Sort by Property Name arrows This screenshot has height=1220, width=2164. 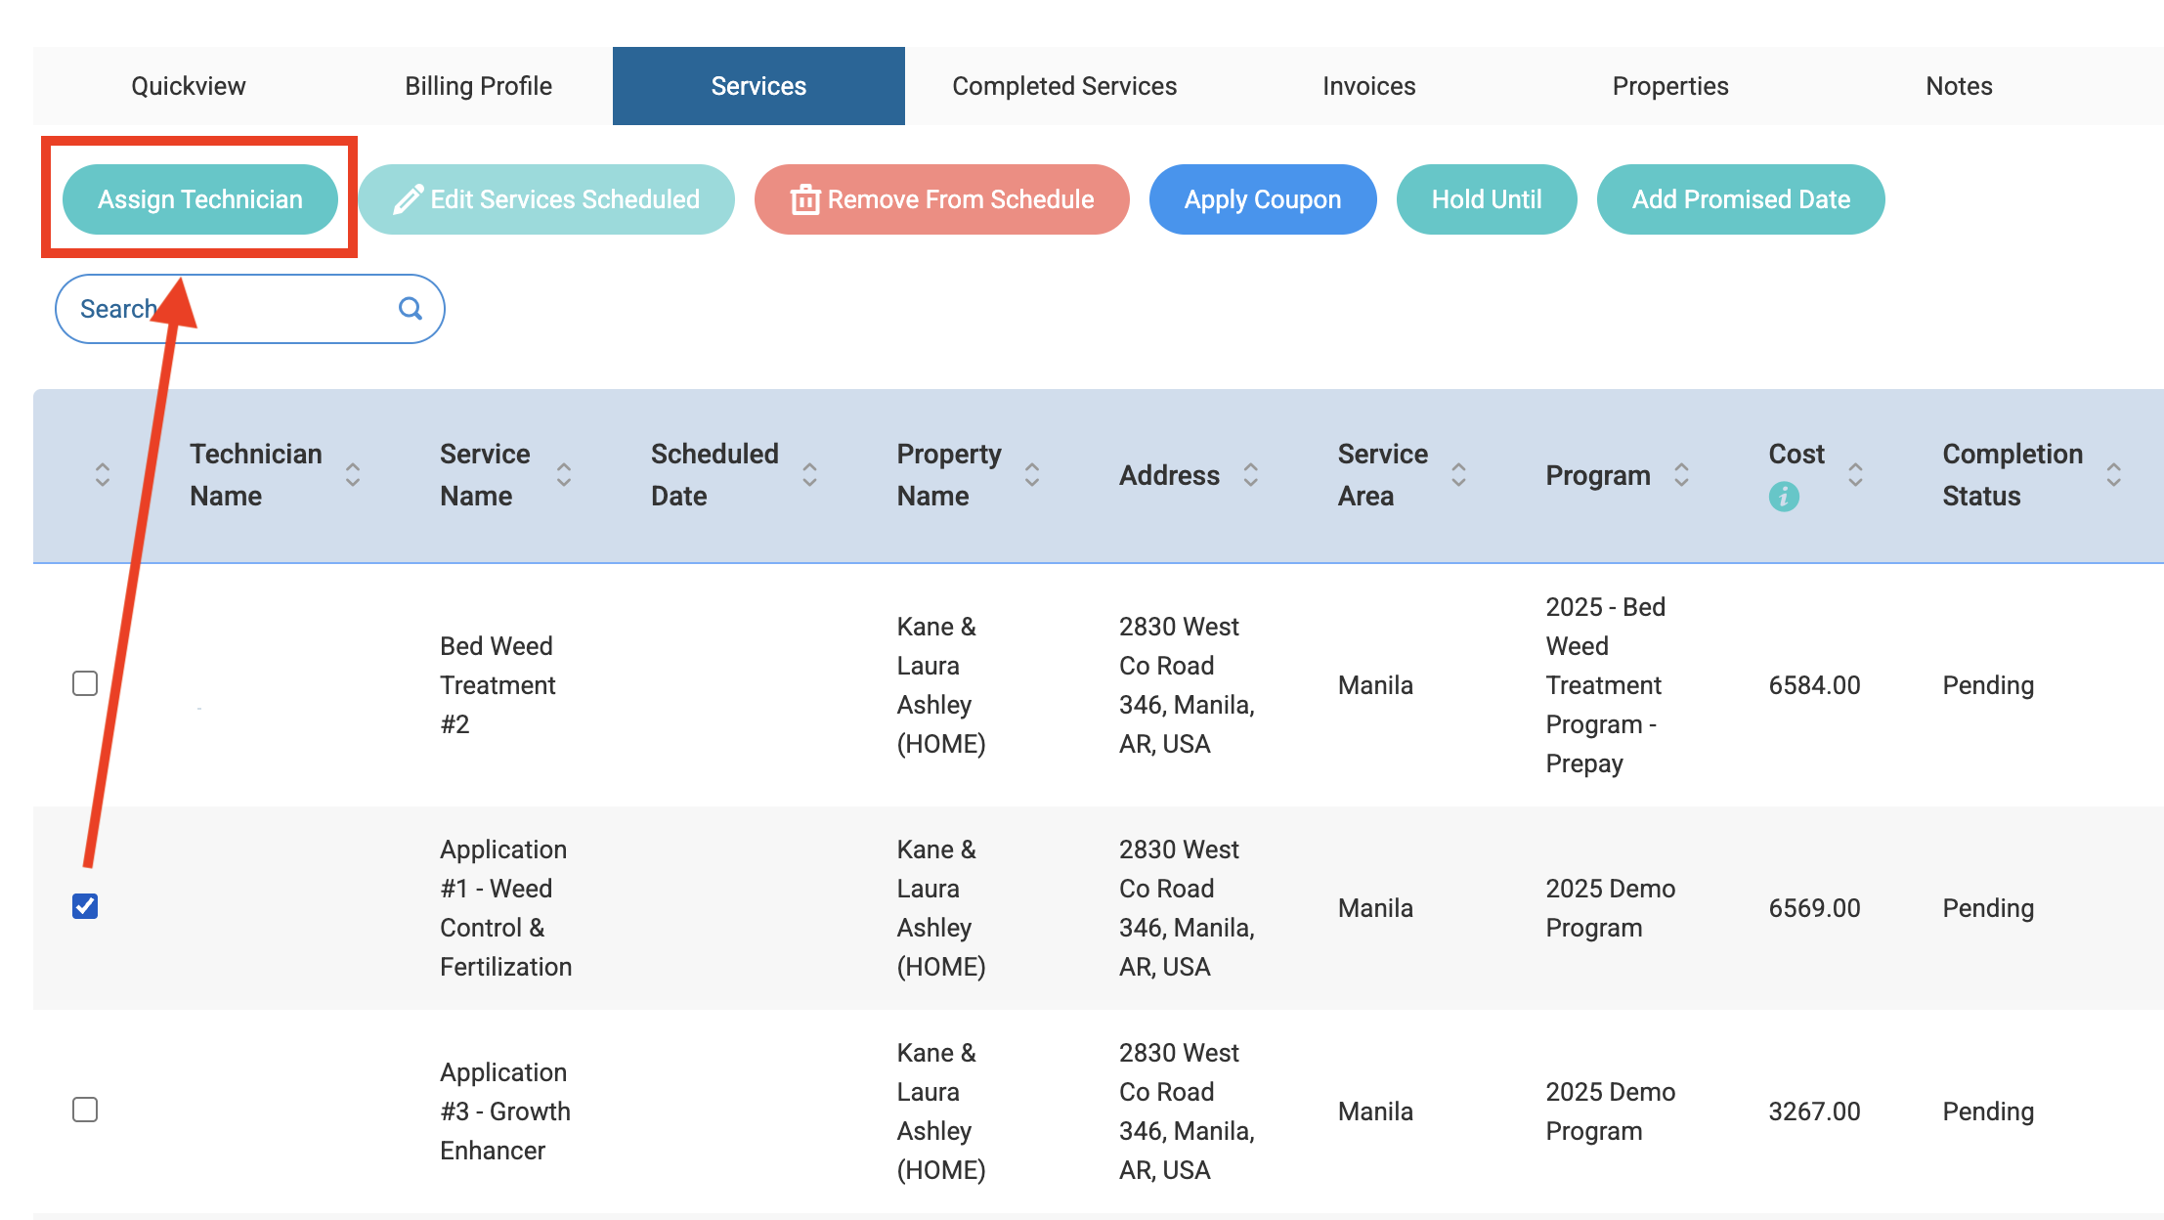(1031, 475)
